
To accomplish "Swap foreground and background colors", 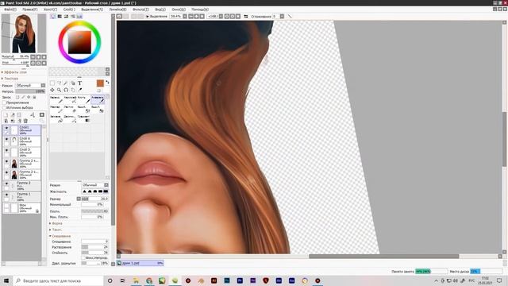I will [107, 83].
